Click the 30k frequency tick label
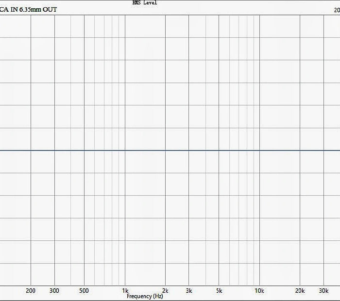Viewport: 340px width, 301px height. [323, 291]
